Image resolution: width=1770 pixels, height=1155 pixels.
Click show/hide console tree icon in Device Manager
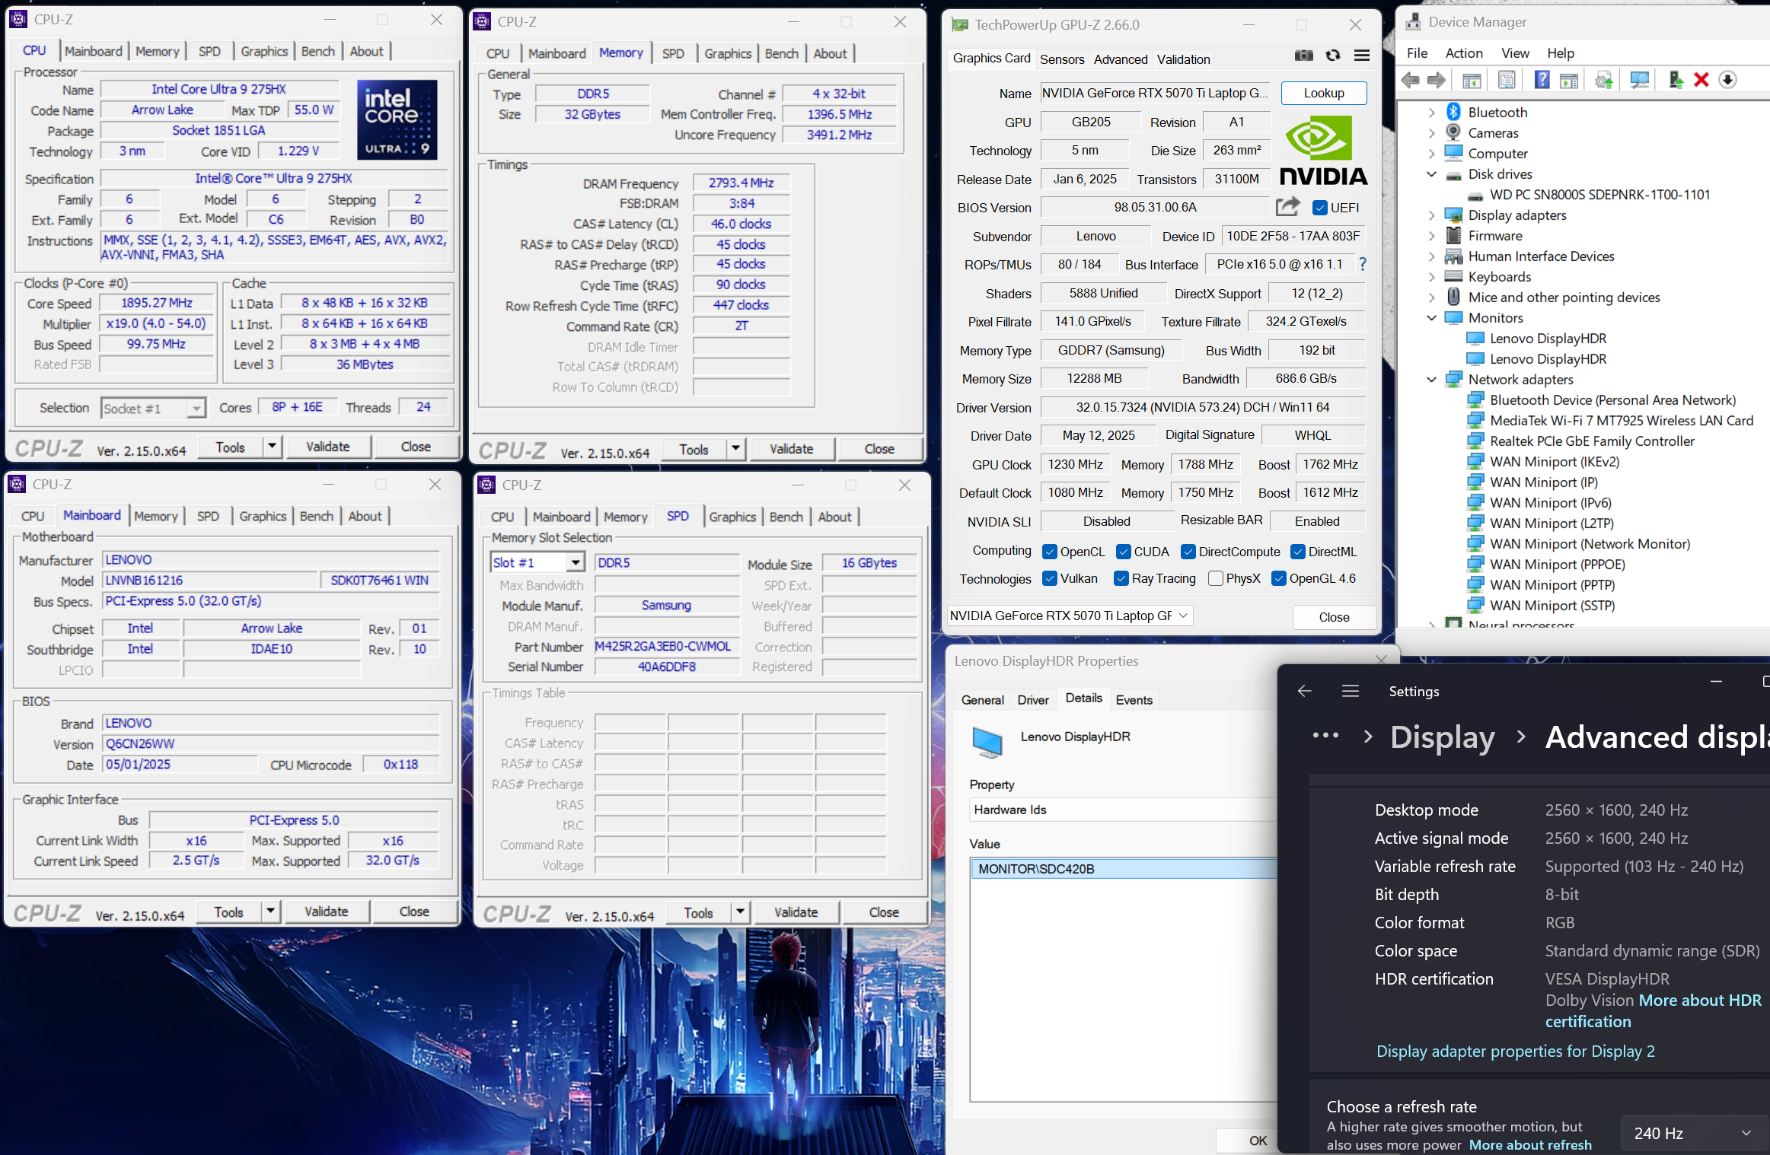[x=1472, y=80]
